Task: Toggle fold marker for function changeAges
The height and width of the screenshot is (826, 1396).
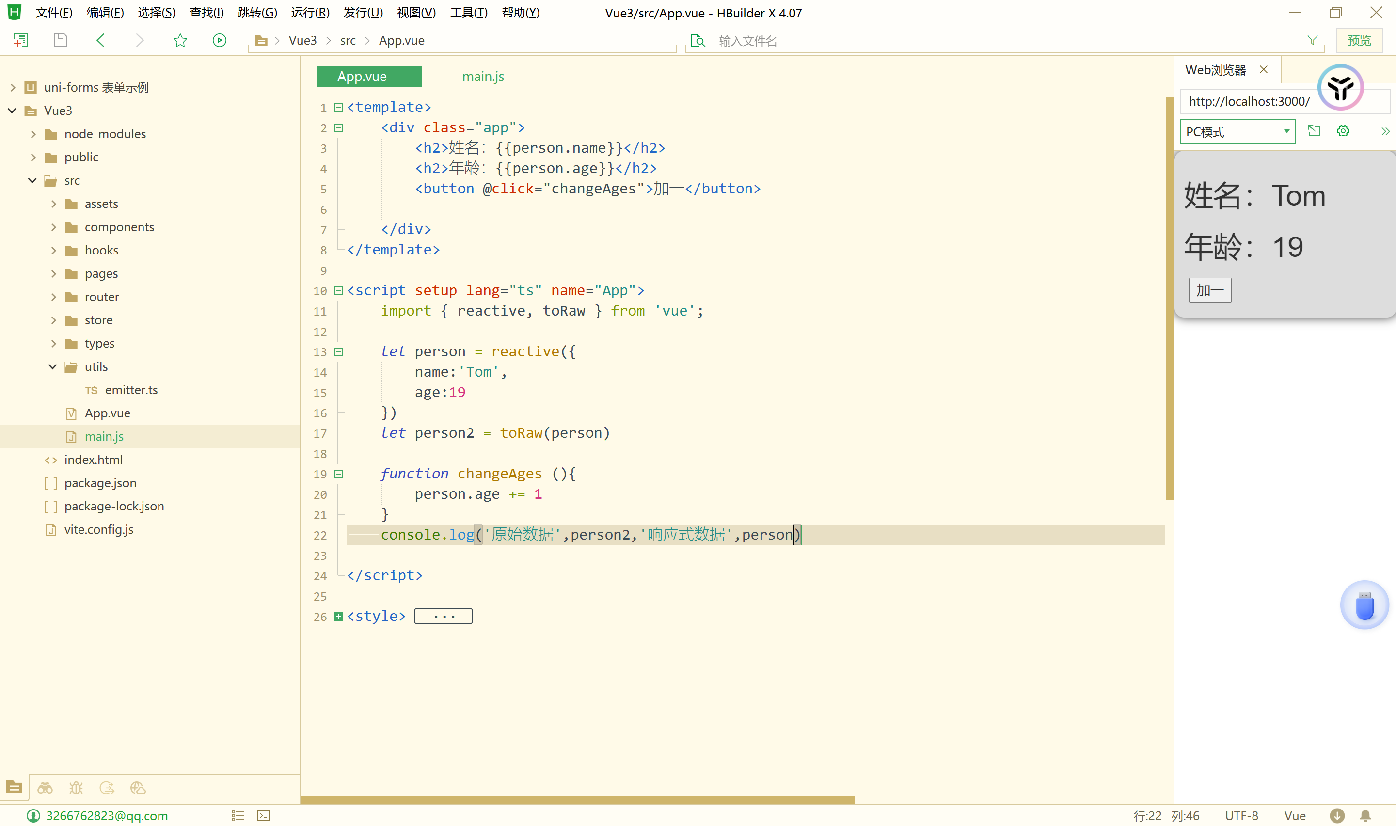Action: pyautogui.click(x=338, y=474)
